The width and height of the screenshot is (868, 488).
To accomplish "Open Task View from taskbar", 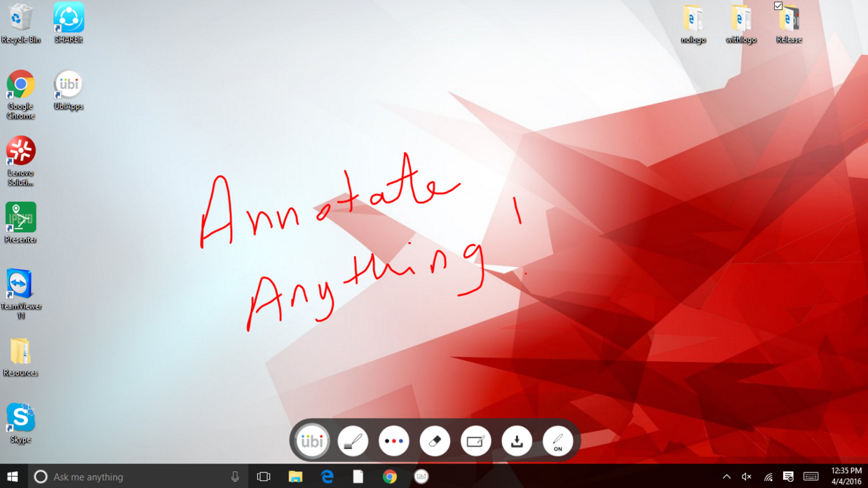I will (x=264, y=477).
